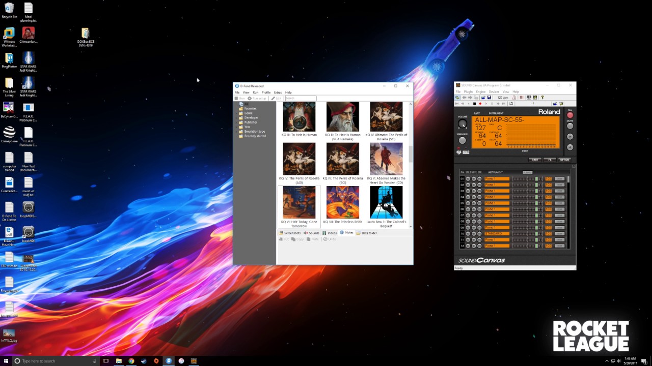Open Chrome from the taskbar
The height and width of the screenshot is (366, 652).
point(131,361)
